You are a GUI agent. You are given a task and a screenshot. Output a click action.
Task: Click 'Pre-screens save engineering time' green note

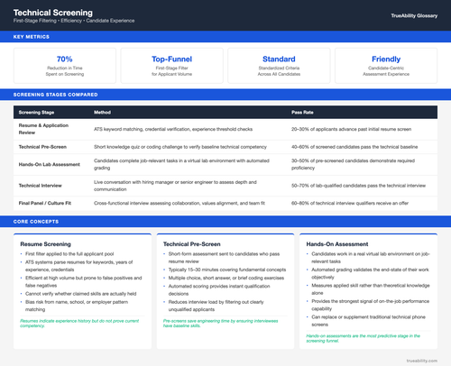220,324
